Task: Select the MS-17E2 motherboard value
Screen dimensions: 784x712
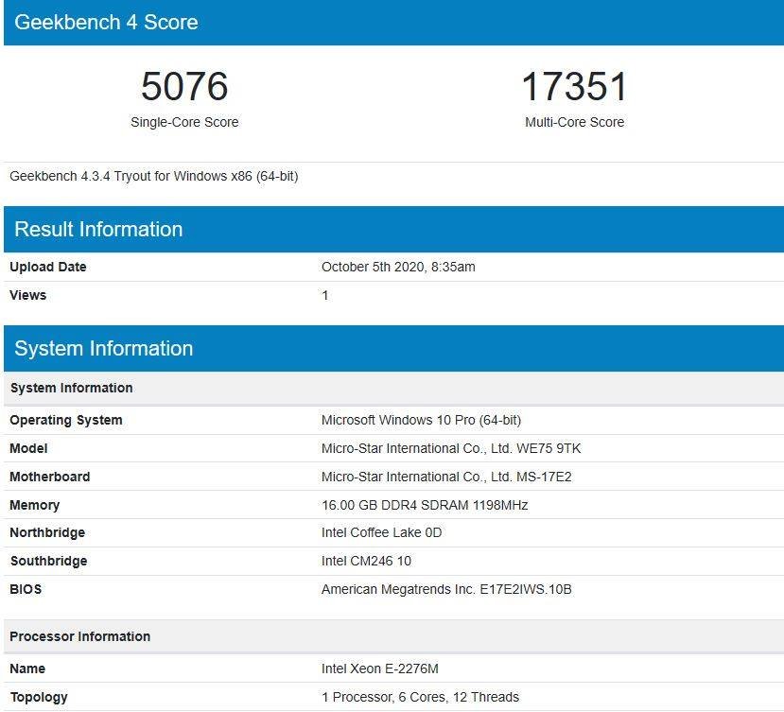Action: tap(446, 477)
